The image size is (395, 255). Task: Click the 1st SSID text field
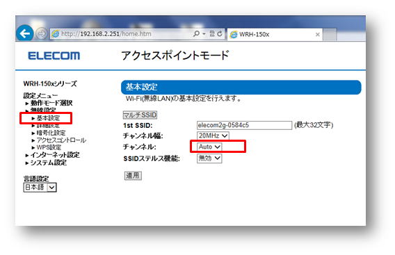(x=244, y=125)
